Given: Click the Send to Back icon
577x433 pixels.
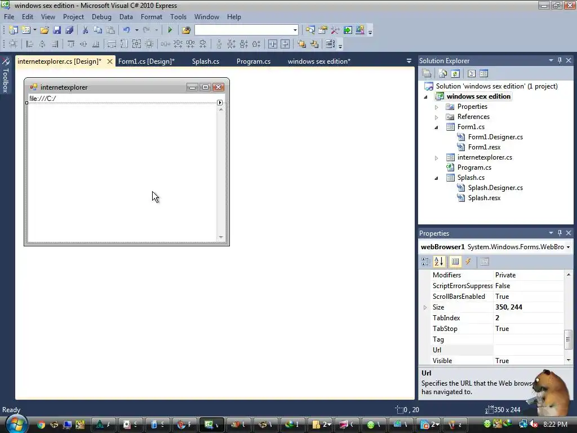Looking at the screenshot, I should point(314,44).
